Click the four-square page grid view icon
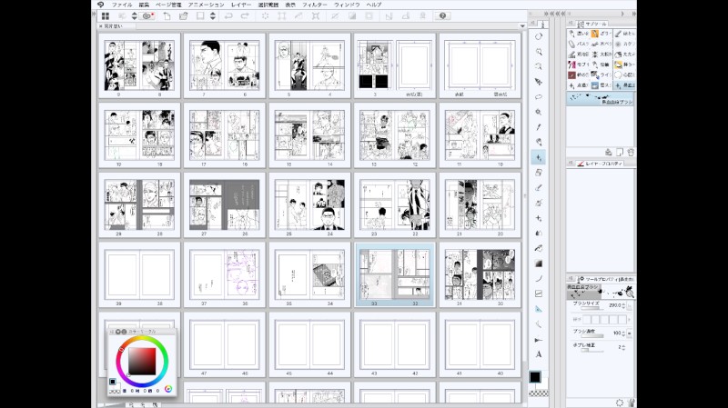The height and width of the screenshot is (408, 728). [x=106, y=15]
